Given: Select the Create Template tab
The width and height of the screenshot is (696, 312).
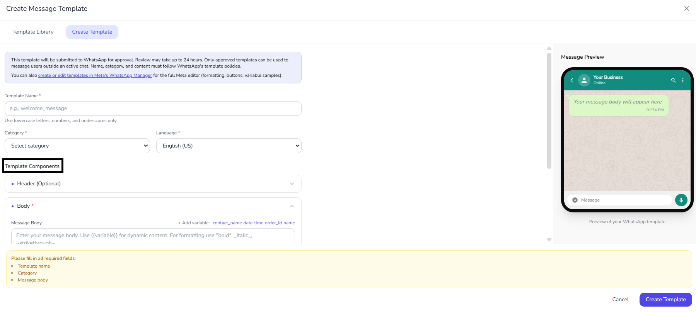Looking at the screenshot, I should click(x=92, y=32).
